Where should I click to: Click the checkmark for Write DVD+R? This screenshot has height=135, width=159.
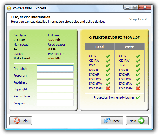138,75
